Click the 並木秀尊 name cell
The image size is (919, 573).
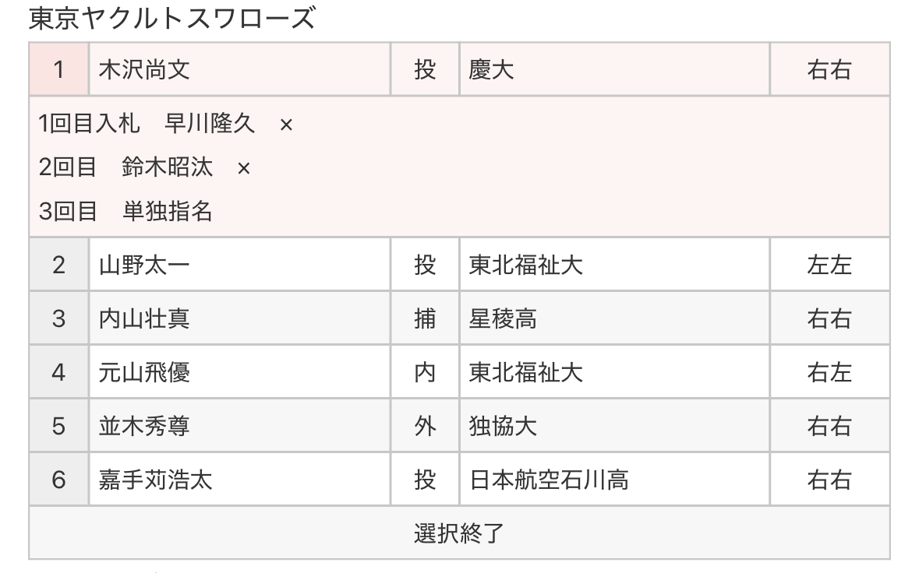tap(239, 426)
